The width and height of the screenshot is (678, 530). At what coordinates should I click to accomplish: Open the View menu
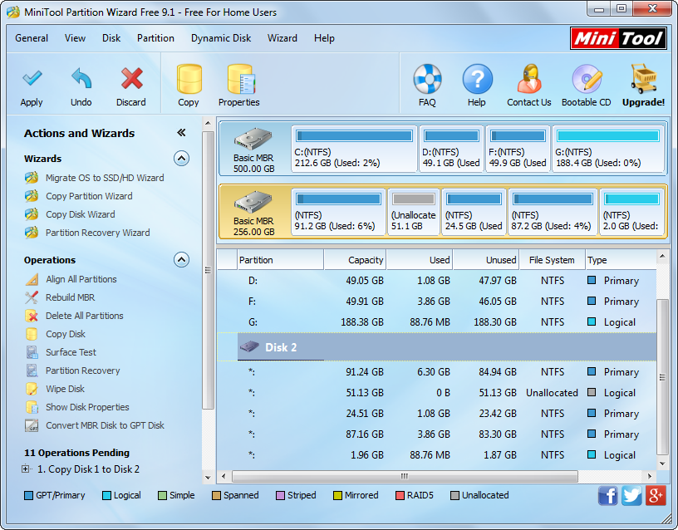pos(76,38)
